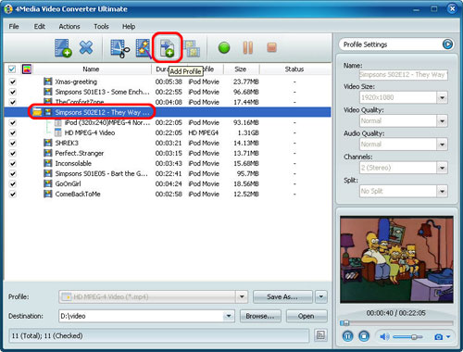Click the application icon in title bar
Viewport: 463px width, 352px height.
click(8, 9)
